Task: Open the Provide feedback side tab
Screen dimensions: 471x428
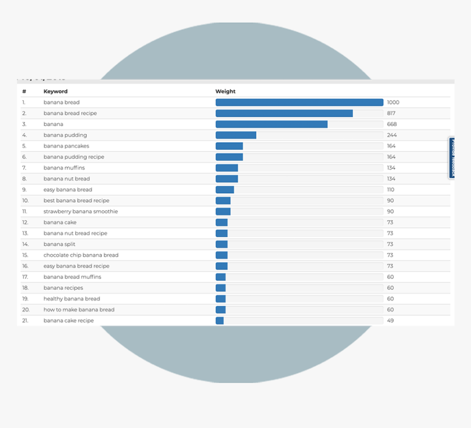Action: [452, 157]
